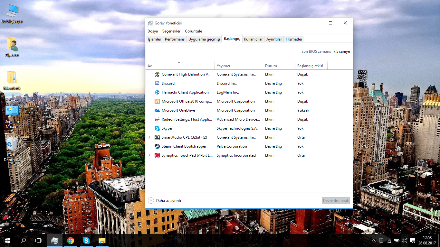
Task: Click the Task Manager taskbar icon
Action: pos(55,241)
